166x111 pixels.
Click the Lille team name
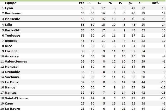click(x=9, y=25)
